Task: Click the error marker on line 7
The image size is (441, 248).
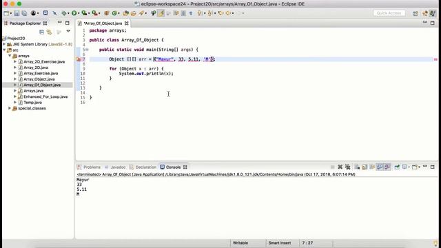Action: [x=79, y=59]
